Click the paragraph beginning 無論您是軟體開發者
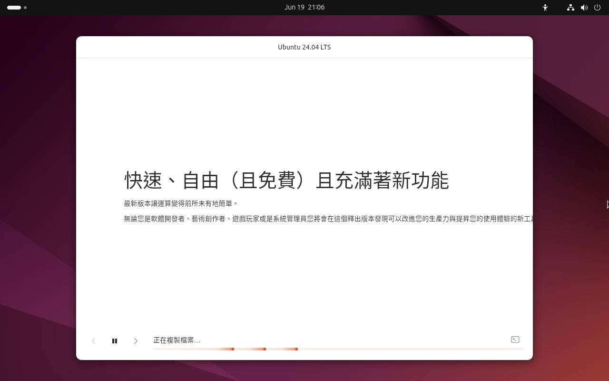Viewport: 609px width, 381px height. (328, 219)
